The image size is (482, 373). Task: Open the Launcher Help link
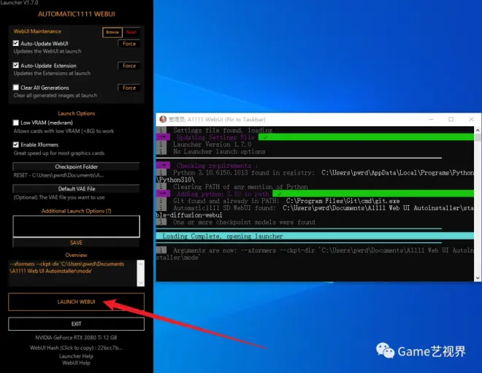[76, 356]
